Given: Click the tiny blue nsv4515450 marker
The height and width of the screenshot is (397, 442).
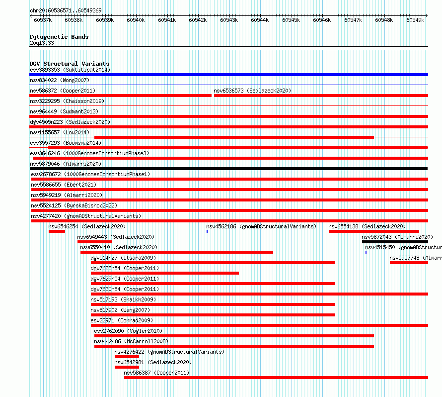Looking at the screenshot, I should tap(366, 252).
